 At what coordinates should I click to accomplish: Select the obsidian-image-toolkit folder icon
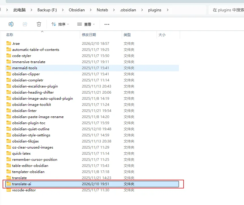pyautogui.click(x=9, y=104)
